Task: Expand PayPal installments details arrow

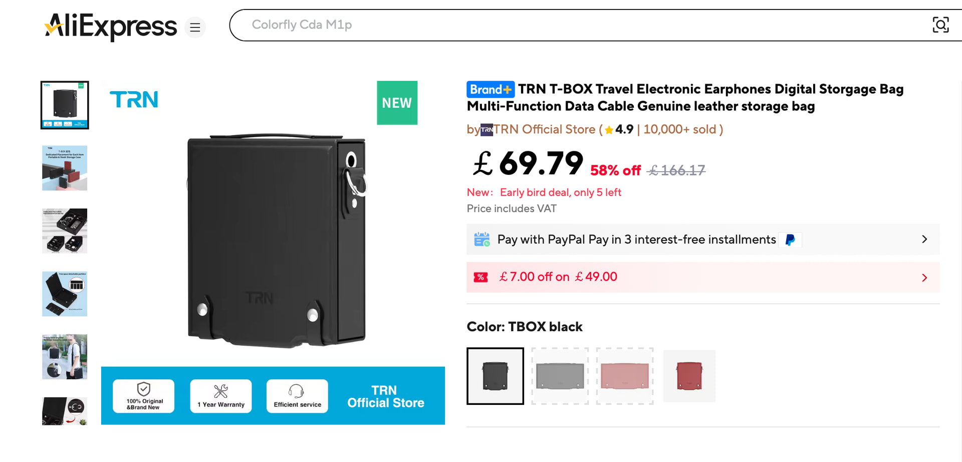Action: point(924,240)
